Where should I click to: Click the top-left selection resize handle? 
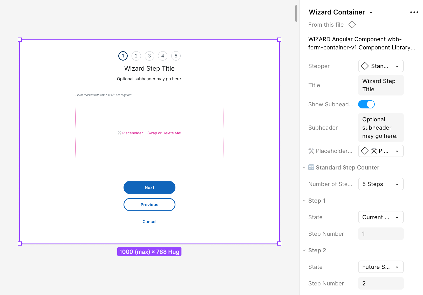(x=20, y=40)
